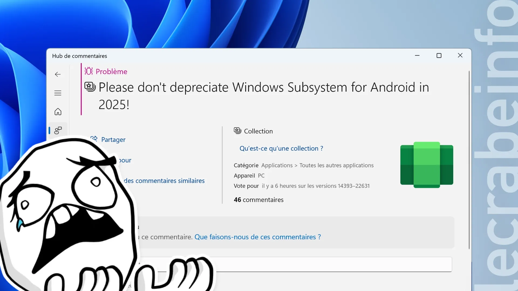Click the vertical scrollbar of the hub
518x291 pixels.
(x=469, y=160)
